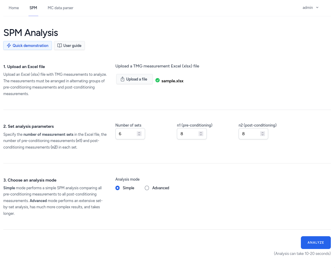Click the n1 pre-conditioning spinner arrows
The width and height of the screenshot is (335, 268).
201,134
